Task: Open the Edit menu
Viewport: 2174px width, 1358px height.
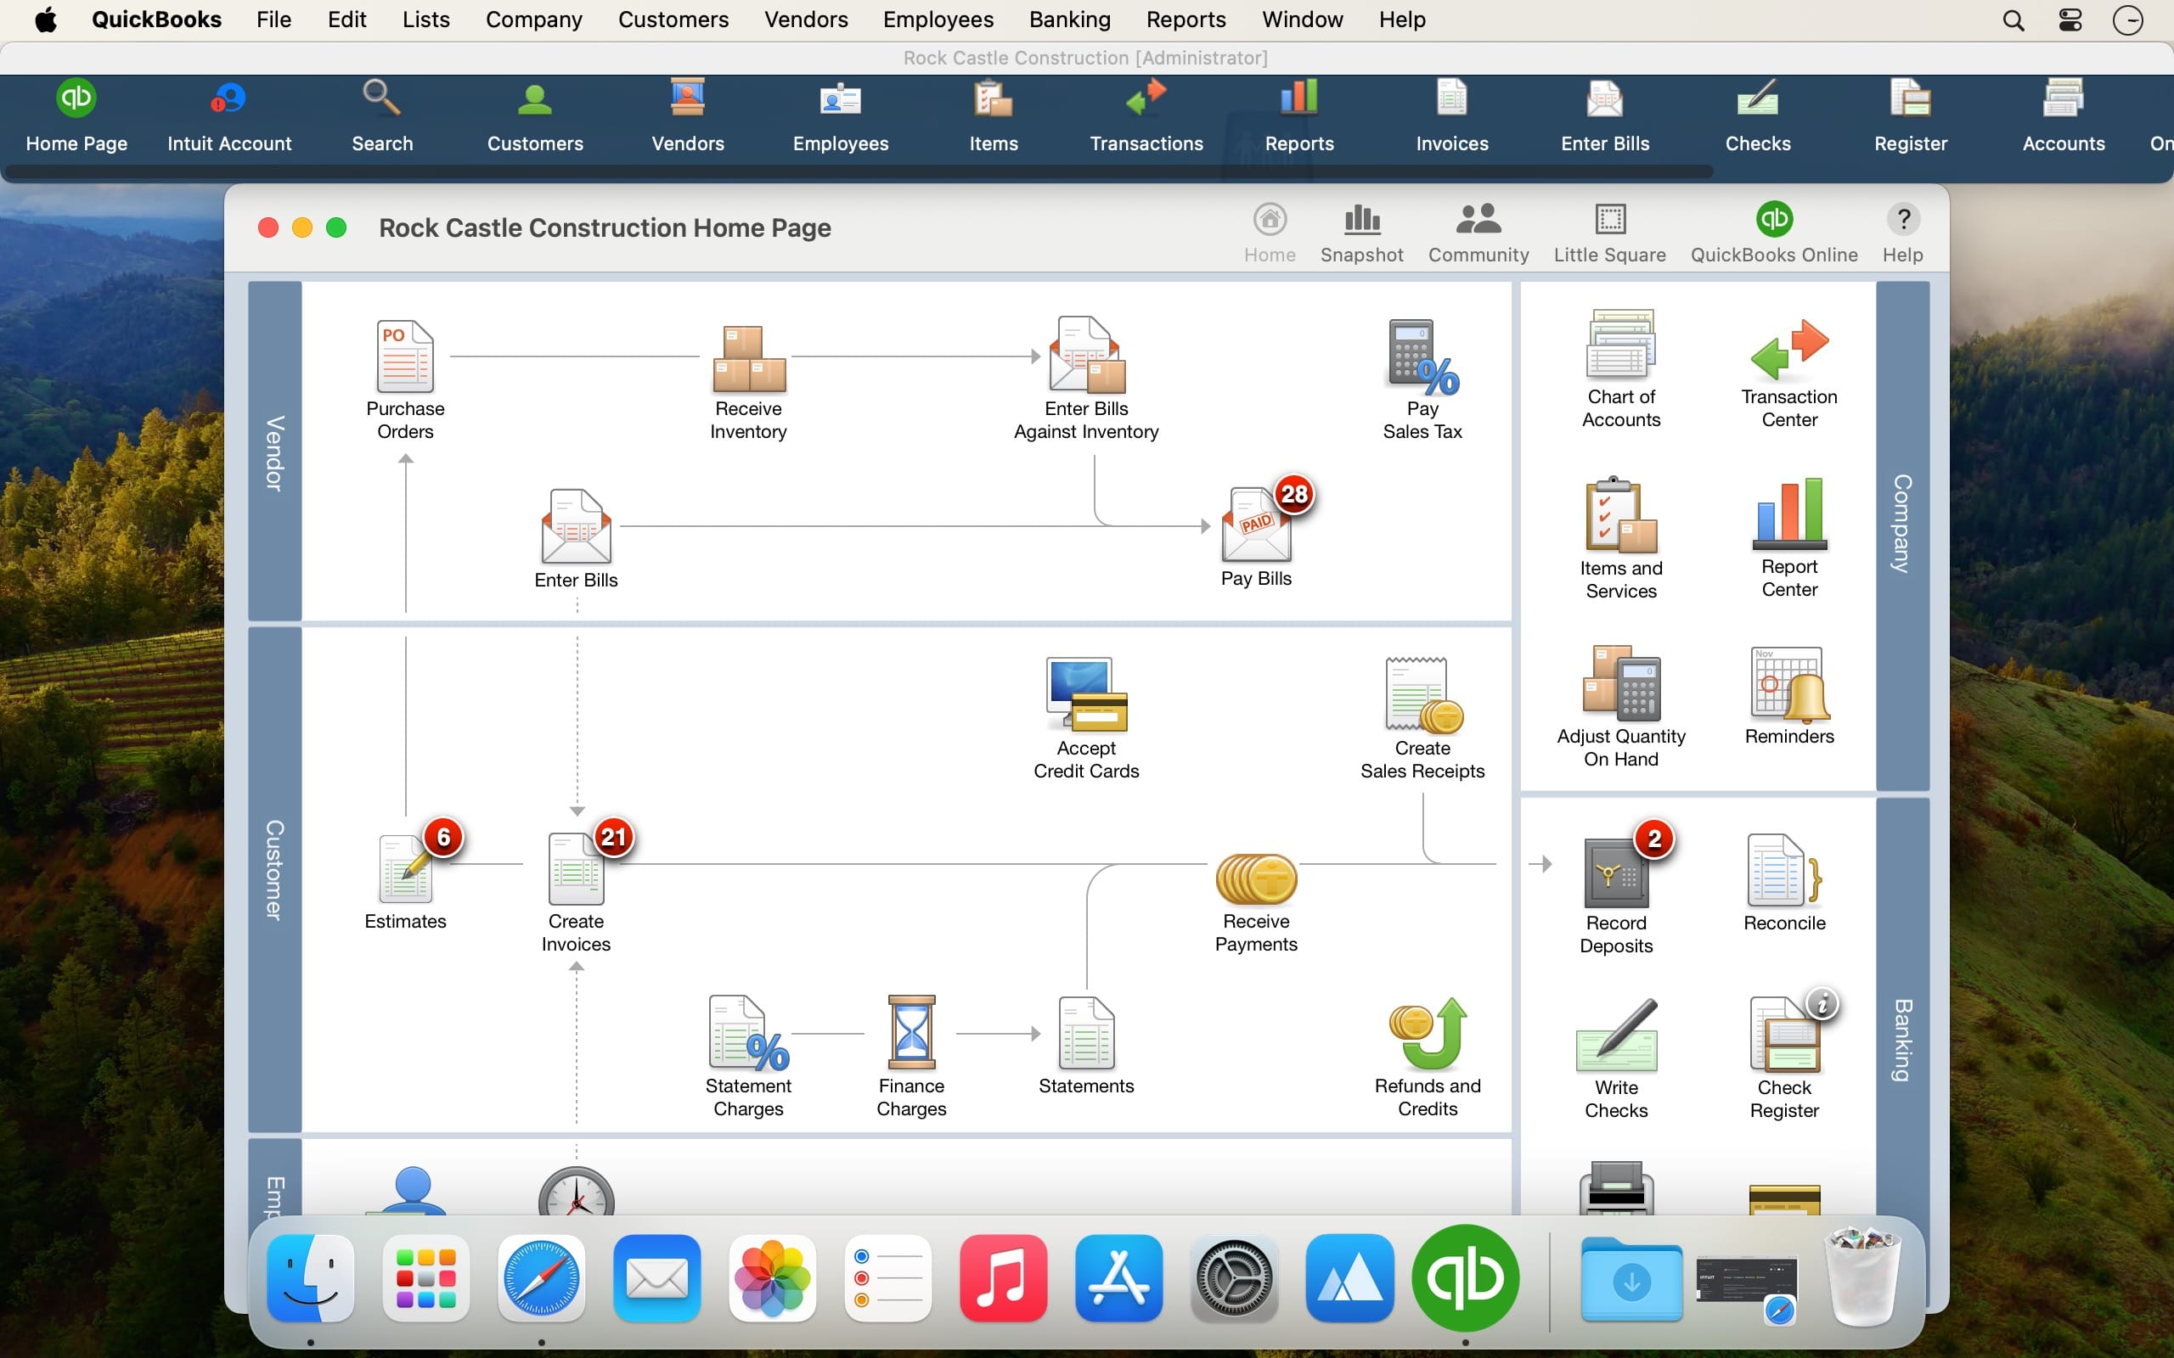Action: [x=346, y=20]
